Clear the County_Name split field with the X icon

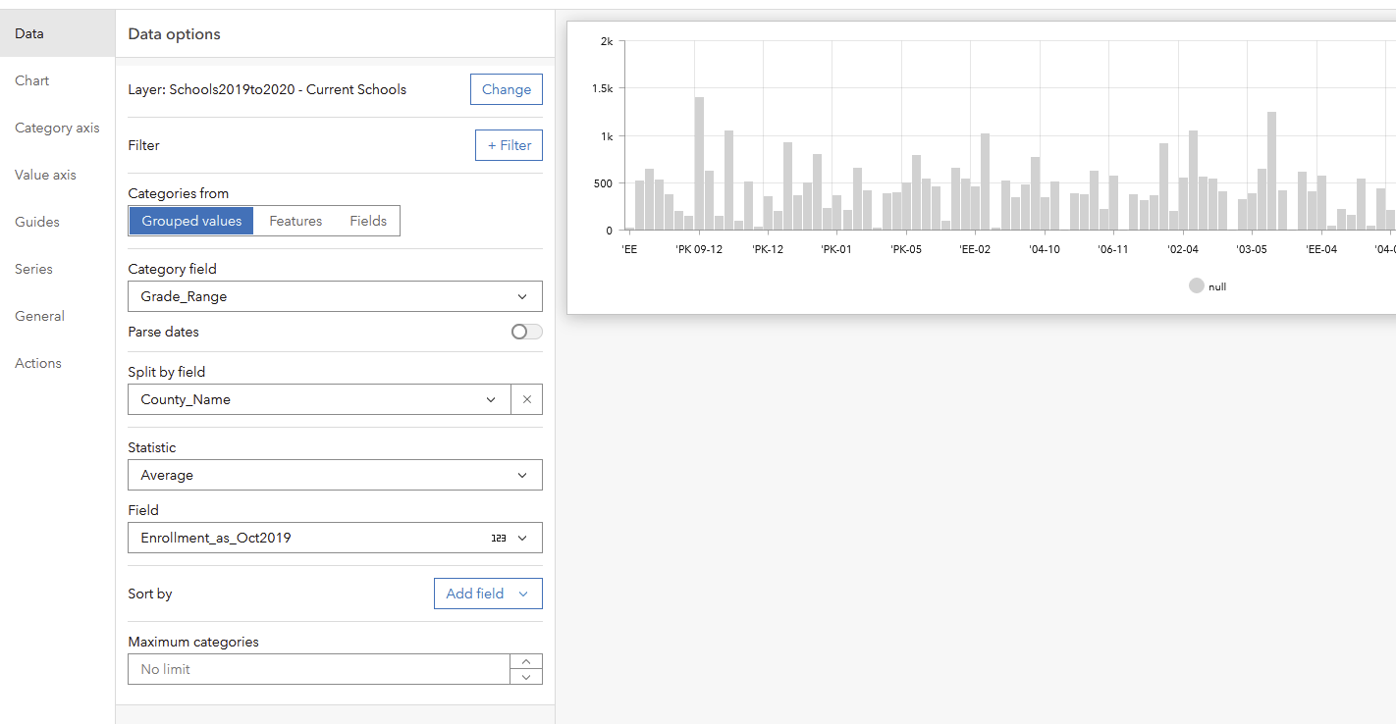(x=527, y=399)
